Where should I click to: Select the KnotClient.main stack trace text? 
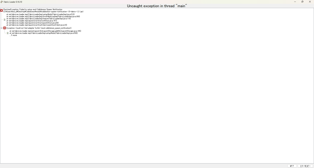[x=37, y=25]
